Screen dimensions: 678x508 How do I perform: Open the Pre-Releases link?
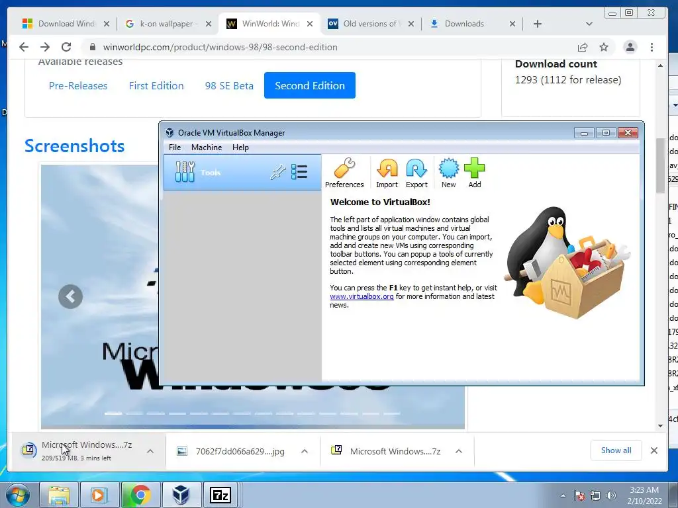click(78, 85)
